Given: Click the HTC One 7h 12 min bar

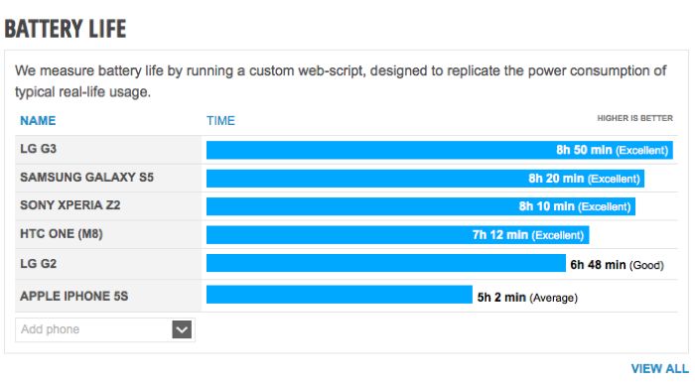Looking at the screenshot, I should pyautogui.click(x=398, y=235).
